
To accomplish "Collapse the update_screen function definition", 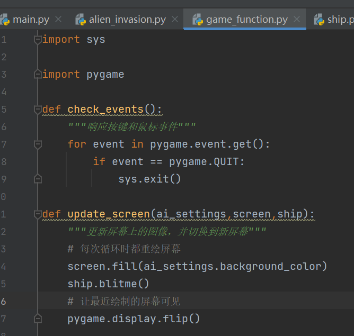I will pyautogui.click(x=38, y=214).
